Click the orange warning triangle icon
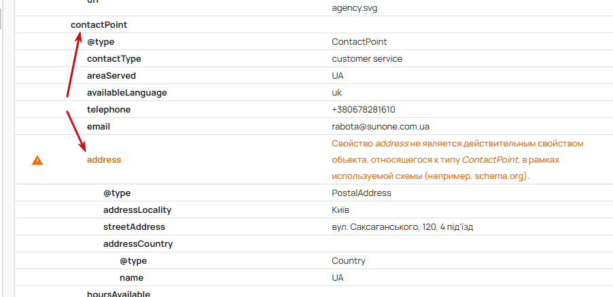This screenshot has height=297, width=613. (x=37, y=160)
